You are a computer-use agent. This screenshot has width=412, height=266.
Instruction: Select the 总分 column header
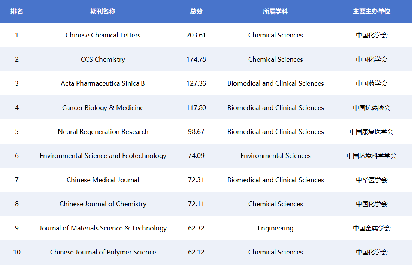pos(196,11)
